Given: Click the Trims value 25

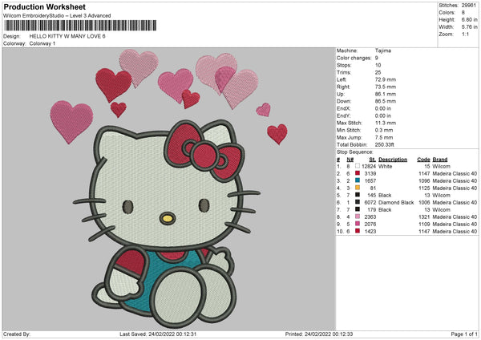Looking at the screenshot, I should [378, 72].
